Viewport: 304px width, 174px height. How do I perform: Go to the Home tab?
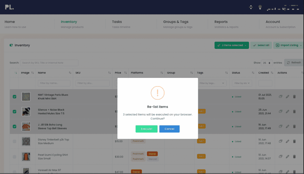coord(15,24)
